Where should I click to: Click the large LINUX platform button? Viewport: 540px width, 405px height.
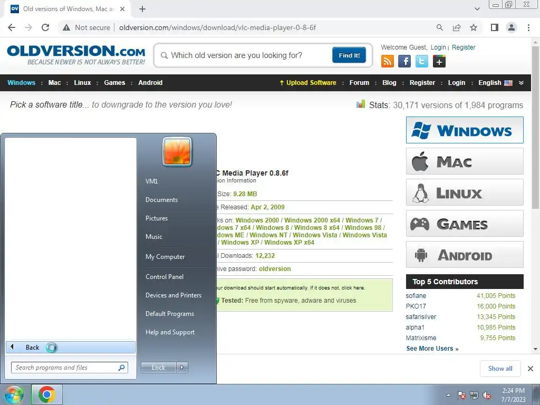(x=465, y=192)
